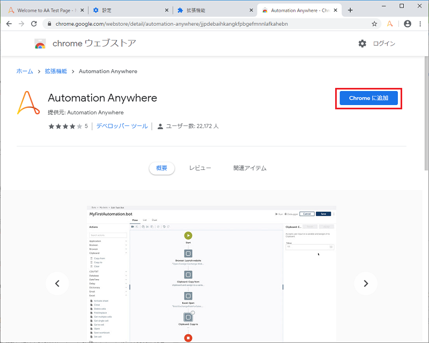Reload the current page

pos(34,24)
